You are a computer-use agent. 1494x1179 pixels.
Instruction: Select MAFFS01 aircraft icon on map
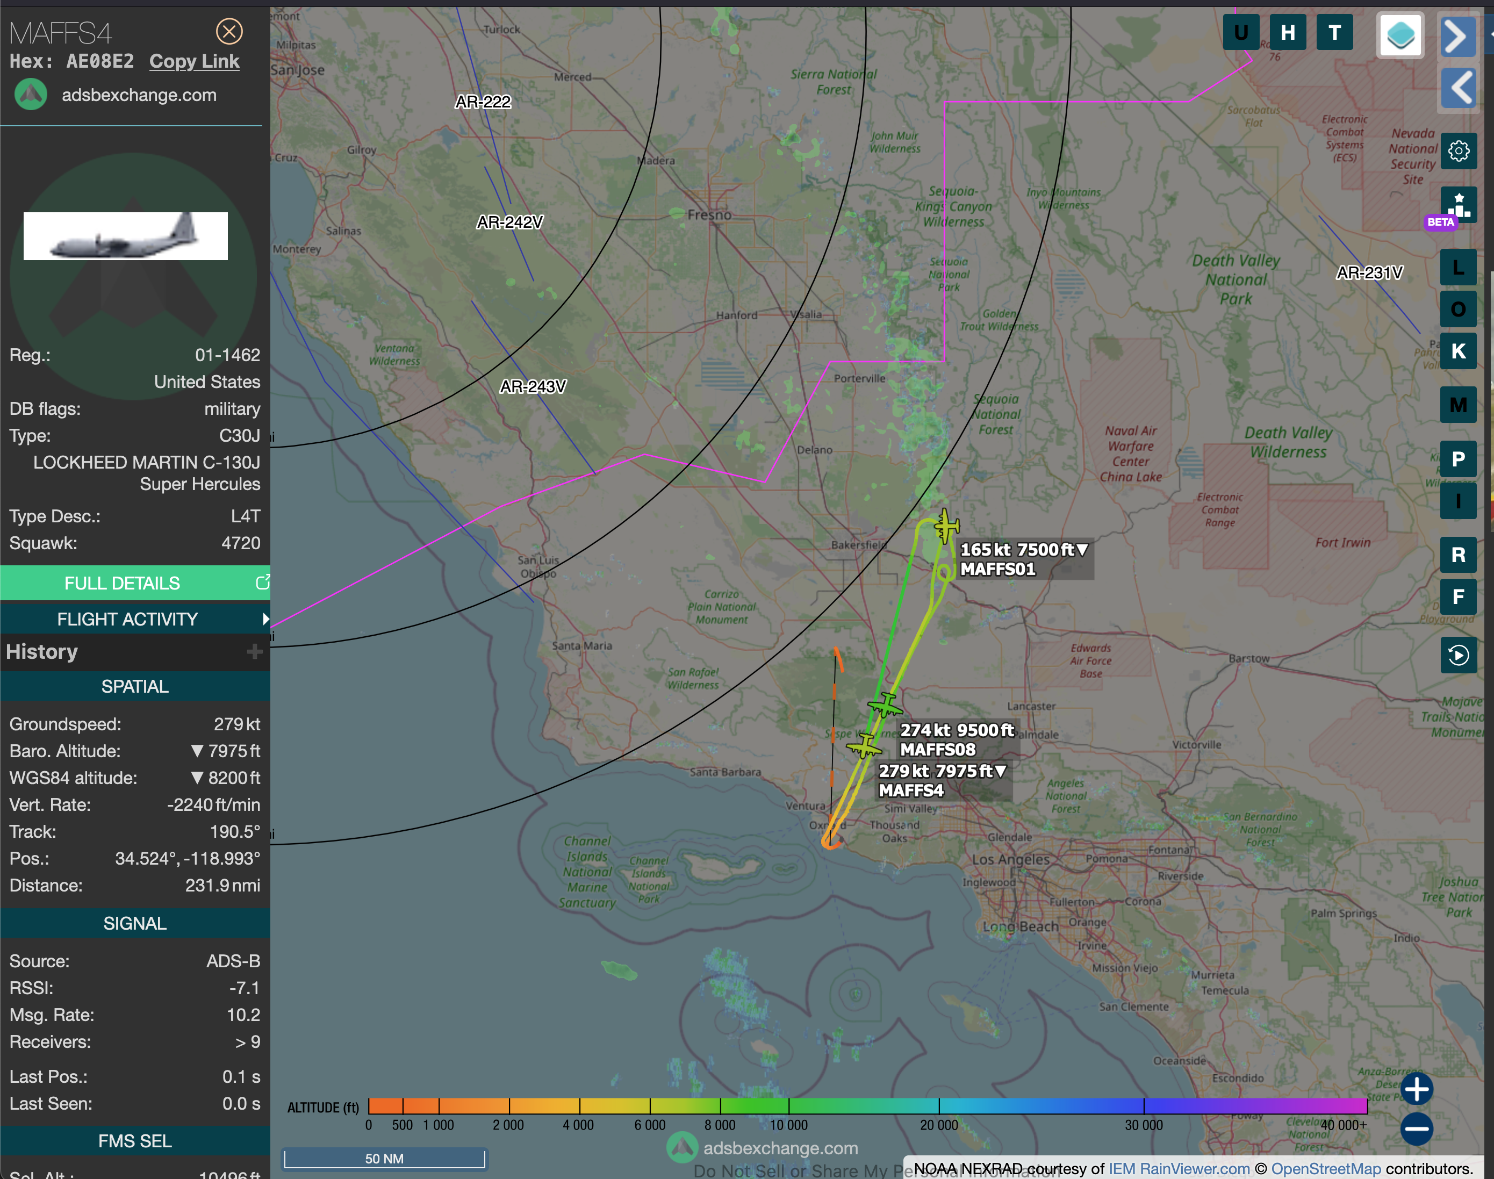pos(946,526)
